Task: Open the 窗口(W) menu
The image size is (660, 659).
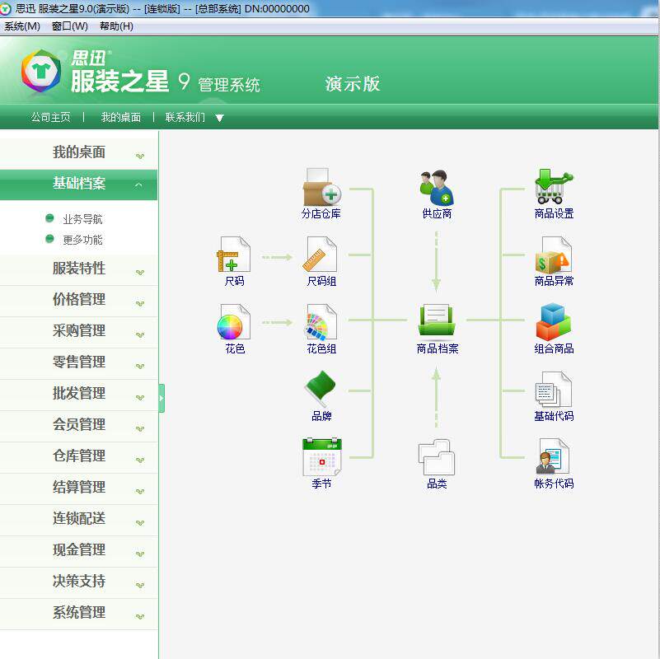Action: tap(70, 26)
